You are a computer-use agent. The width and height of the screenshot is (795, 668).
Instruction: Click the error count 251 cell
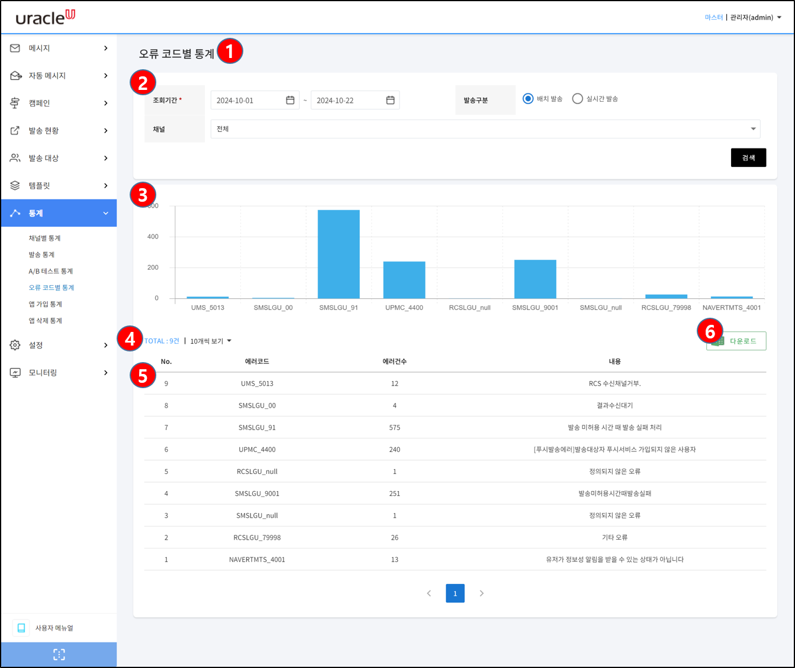pos(395,493)
